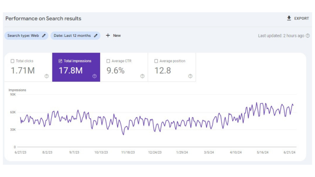Open the Average CTR help icon
The width and height of the screenshot is (315, 177).
(x=142, y=76)
